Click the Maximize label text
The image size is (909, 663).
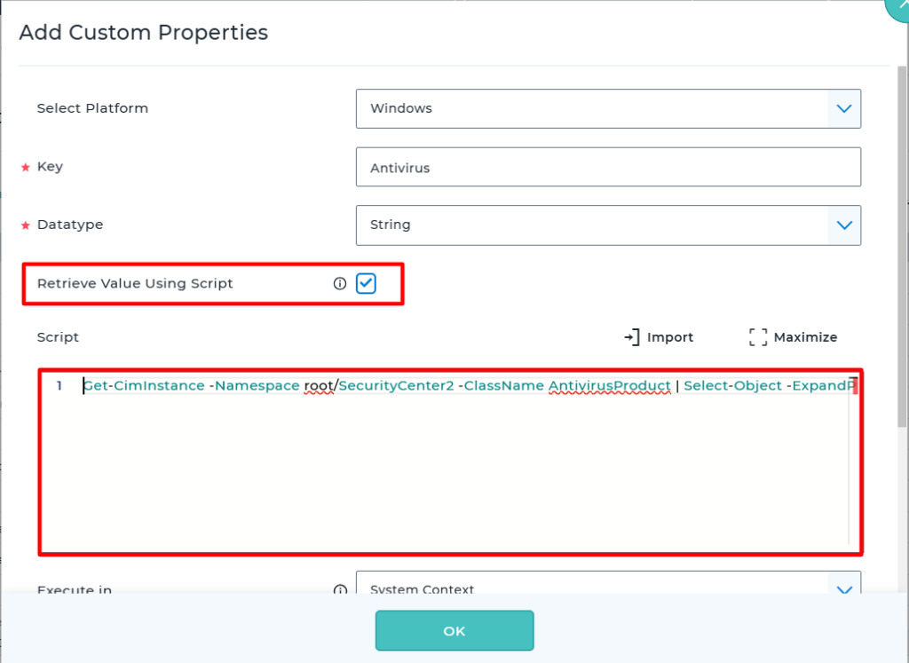point(805,337)
